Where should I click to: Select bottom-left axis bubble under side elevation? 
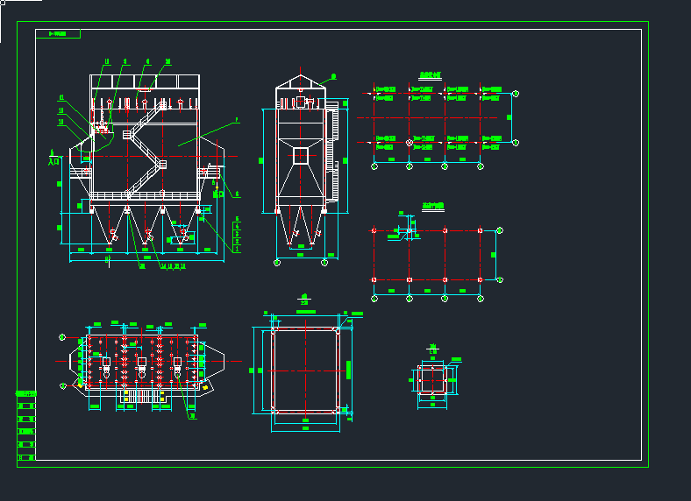click(x=277, y=262)
